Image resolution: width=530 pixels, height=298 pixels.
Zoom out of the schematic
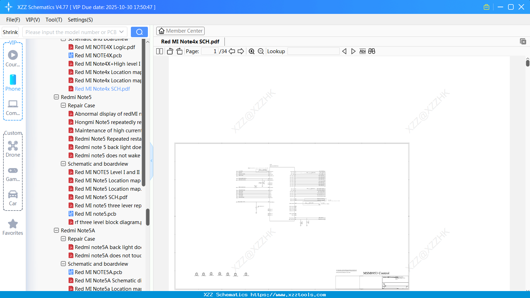[261, 51]
